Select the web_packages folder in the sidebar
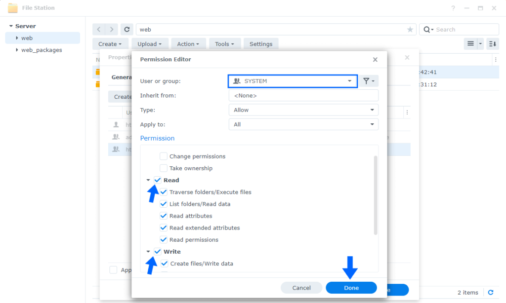The height and width of the screenshot is (303, 506). pyautogui.click(x=42, y=50)
